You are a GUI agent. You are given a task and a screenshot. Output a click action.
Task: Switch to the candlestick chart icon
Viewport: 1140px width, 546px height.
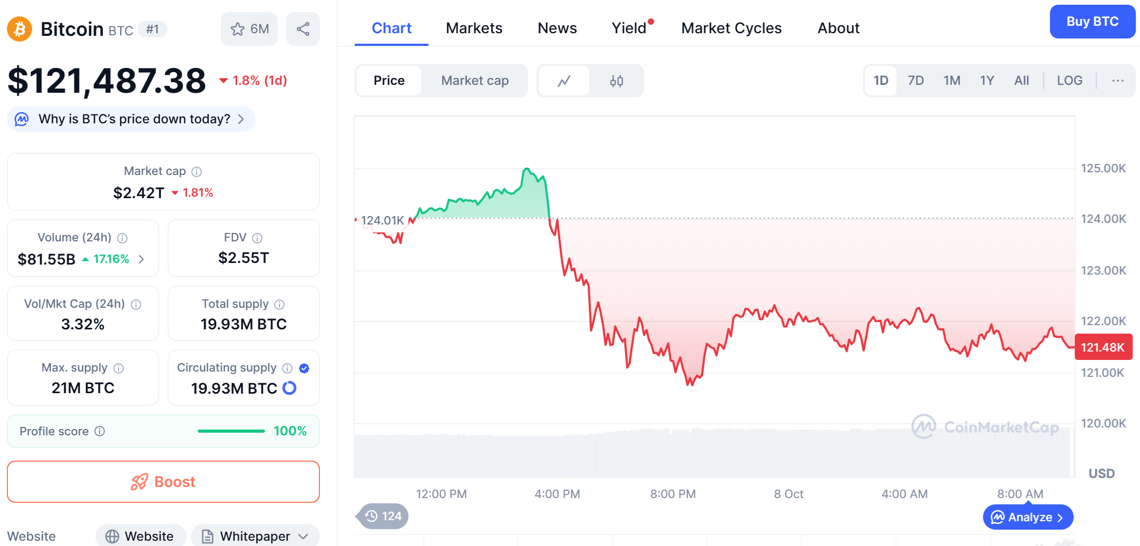tap(616, 81)
